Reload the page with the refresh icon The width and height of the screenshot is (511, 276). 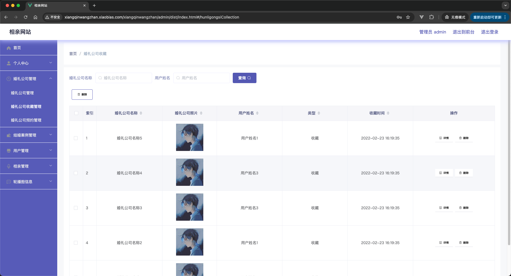(x=26, y=17)
